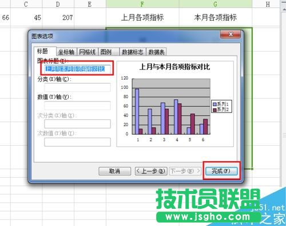This screenshot has height=226, width=286.
Task: Click cell containing 本月各项指标
Action: [x=216, y=17]
